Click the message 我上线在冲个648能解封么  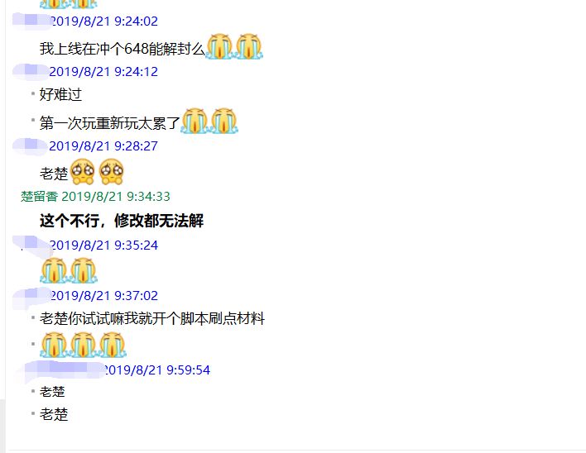122,49
